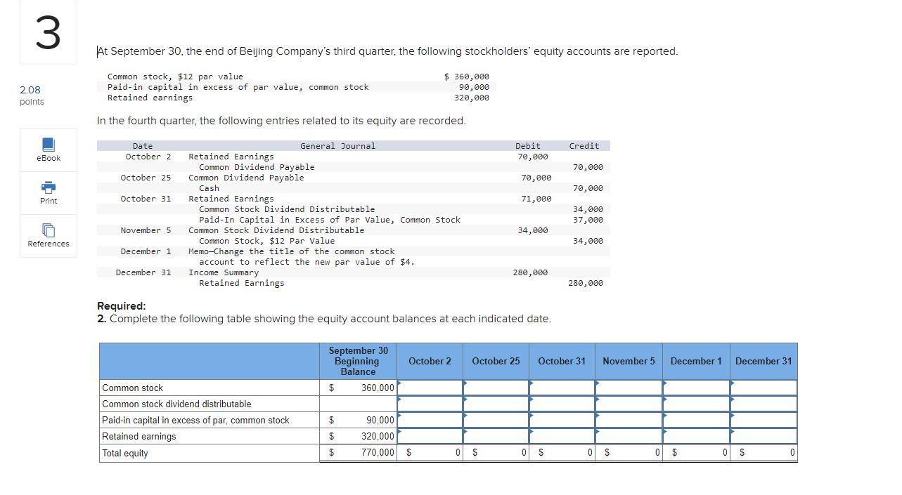The width and height of the screenshot is (902, 495).
Task: Click Common stock cell under November 5
Action: 629,388
